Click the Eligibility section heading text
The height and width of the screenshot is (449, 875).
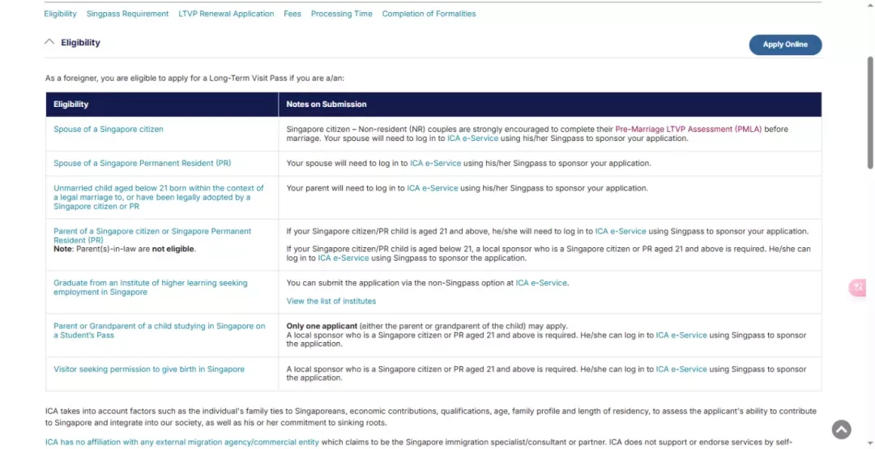[x=80, y=42]
